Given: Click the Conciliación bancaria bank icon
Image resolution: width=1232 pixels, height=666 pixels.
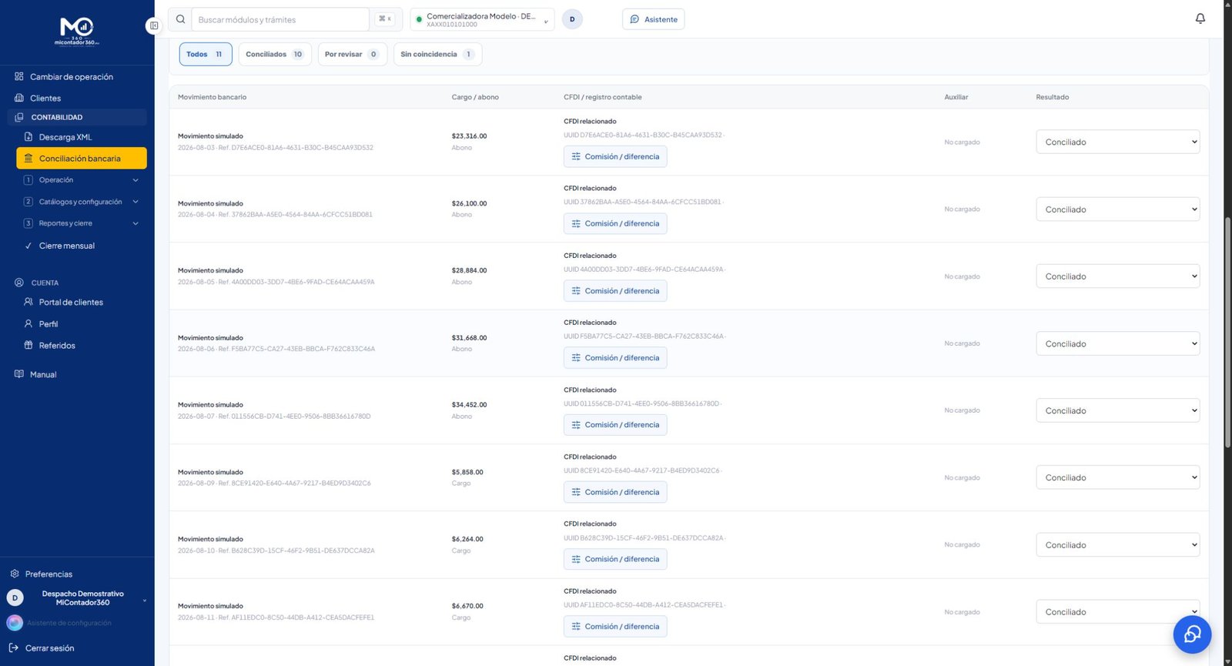Looking at the screenshot, I should [28, 158].
